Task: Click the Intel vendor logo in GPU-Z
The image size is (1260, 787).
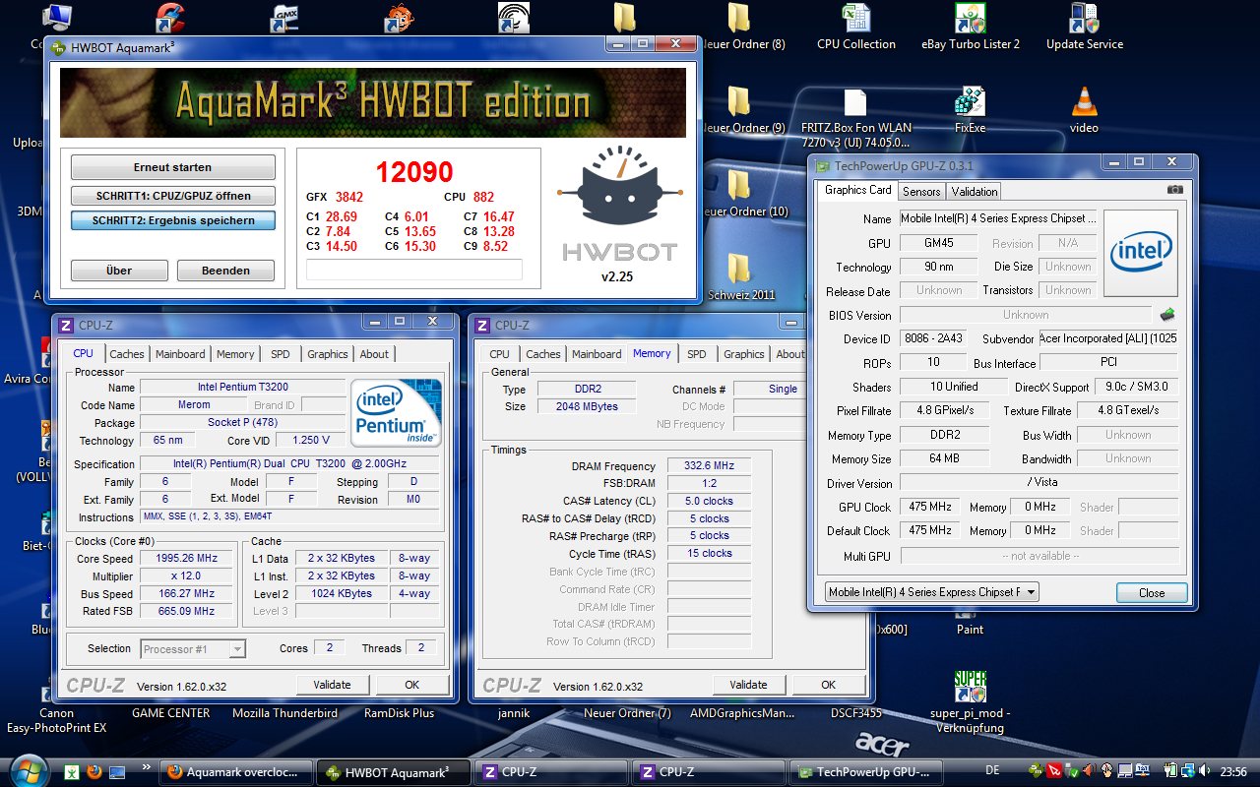Action: [x=1141, y=254]
